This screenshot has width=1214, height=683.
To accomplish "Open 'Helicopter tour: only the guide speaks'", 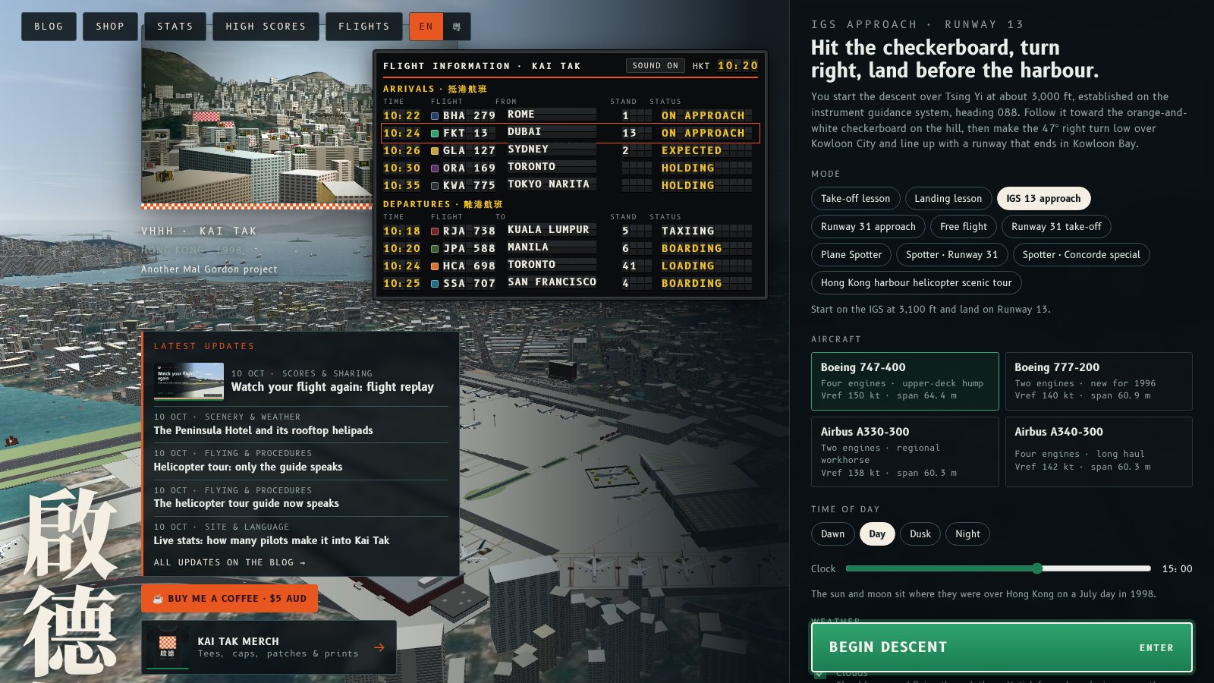I will pos(248,467).
